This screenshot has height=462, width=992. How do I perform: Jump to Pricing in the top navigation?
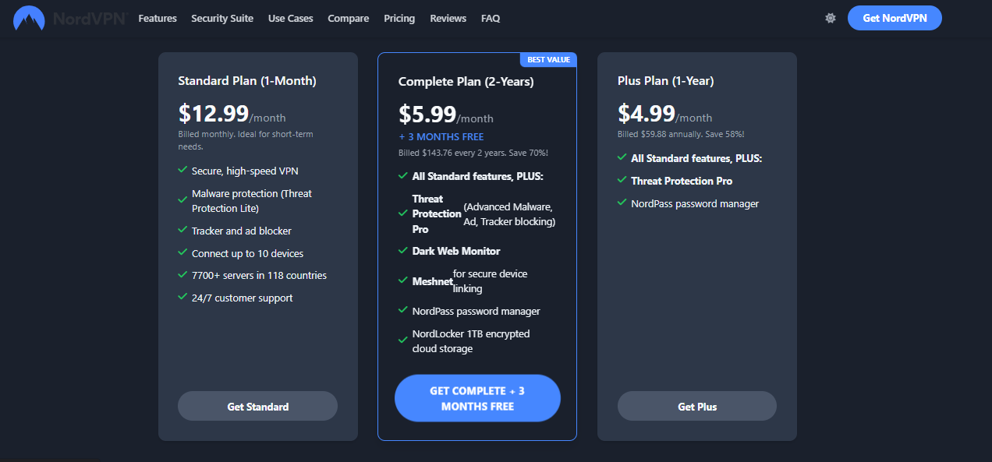(399, 18)
